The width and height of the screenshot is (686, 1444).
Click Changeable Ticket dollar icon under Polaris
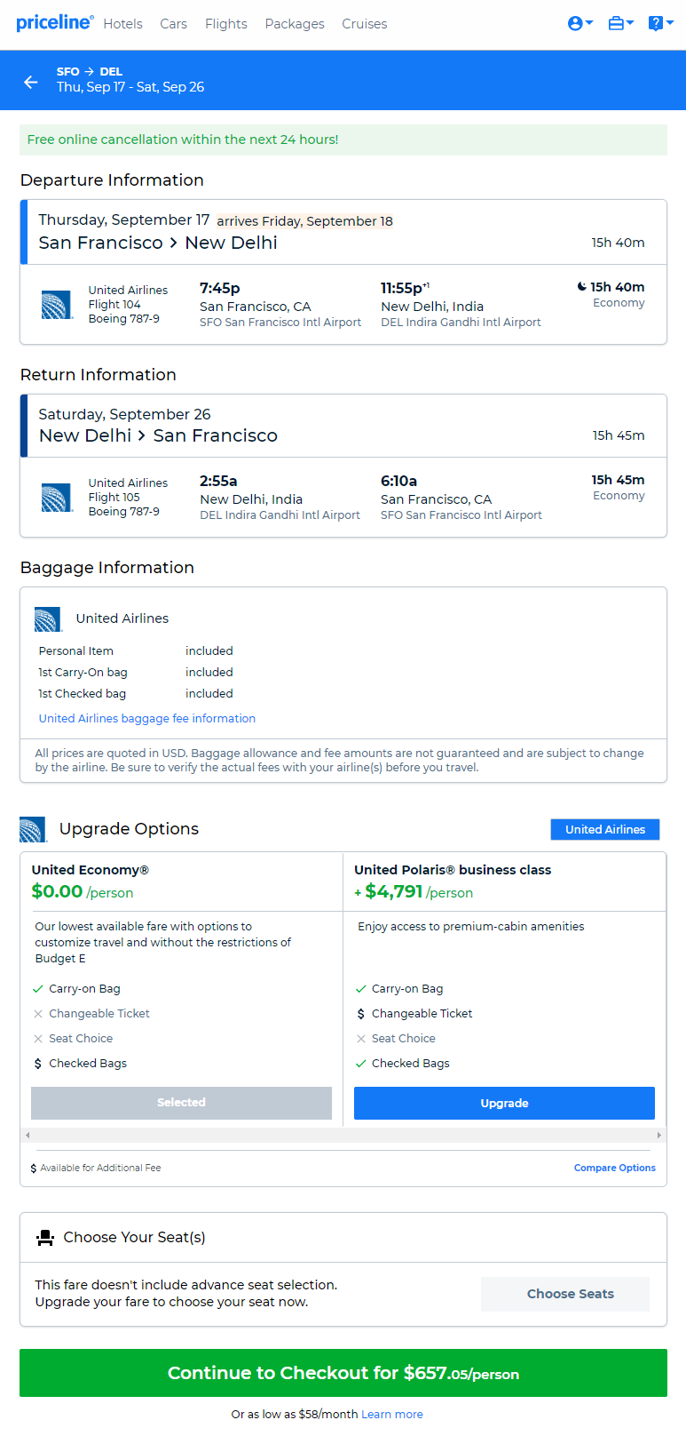[x=361, y=1013]
